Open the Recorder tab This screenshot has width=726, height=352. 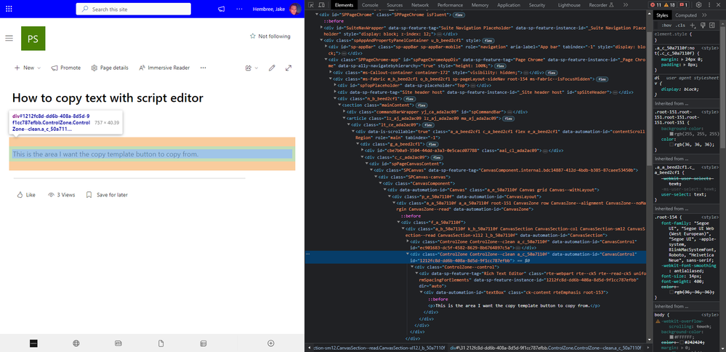[601, 5]
